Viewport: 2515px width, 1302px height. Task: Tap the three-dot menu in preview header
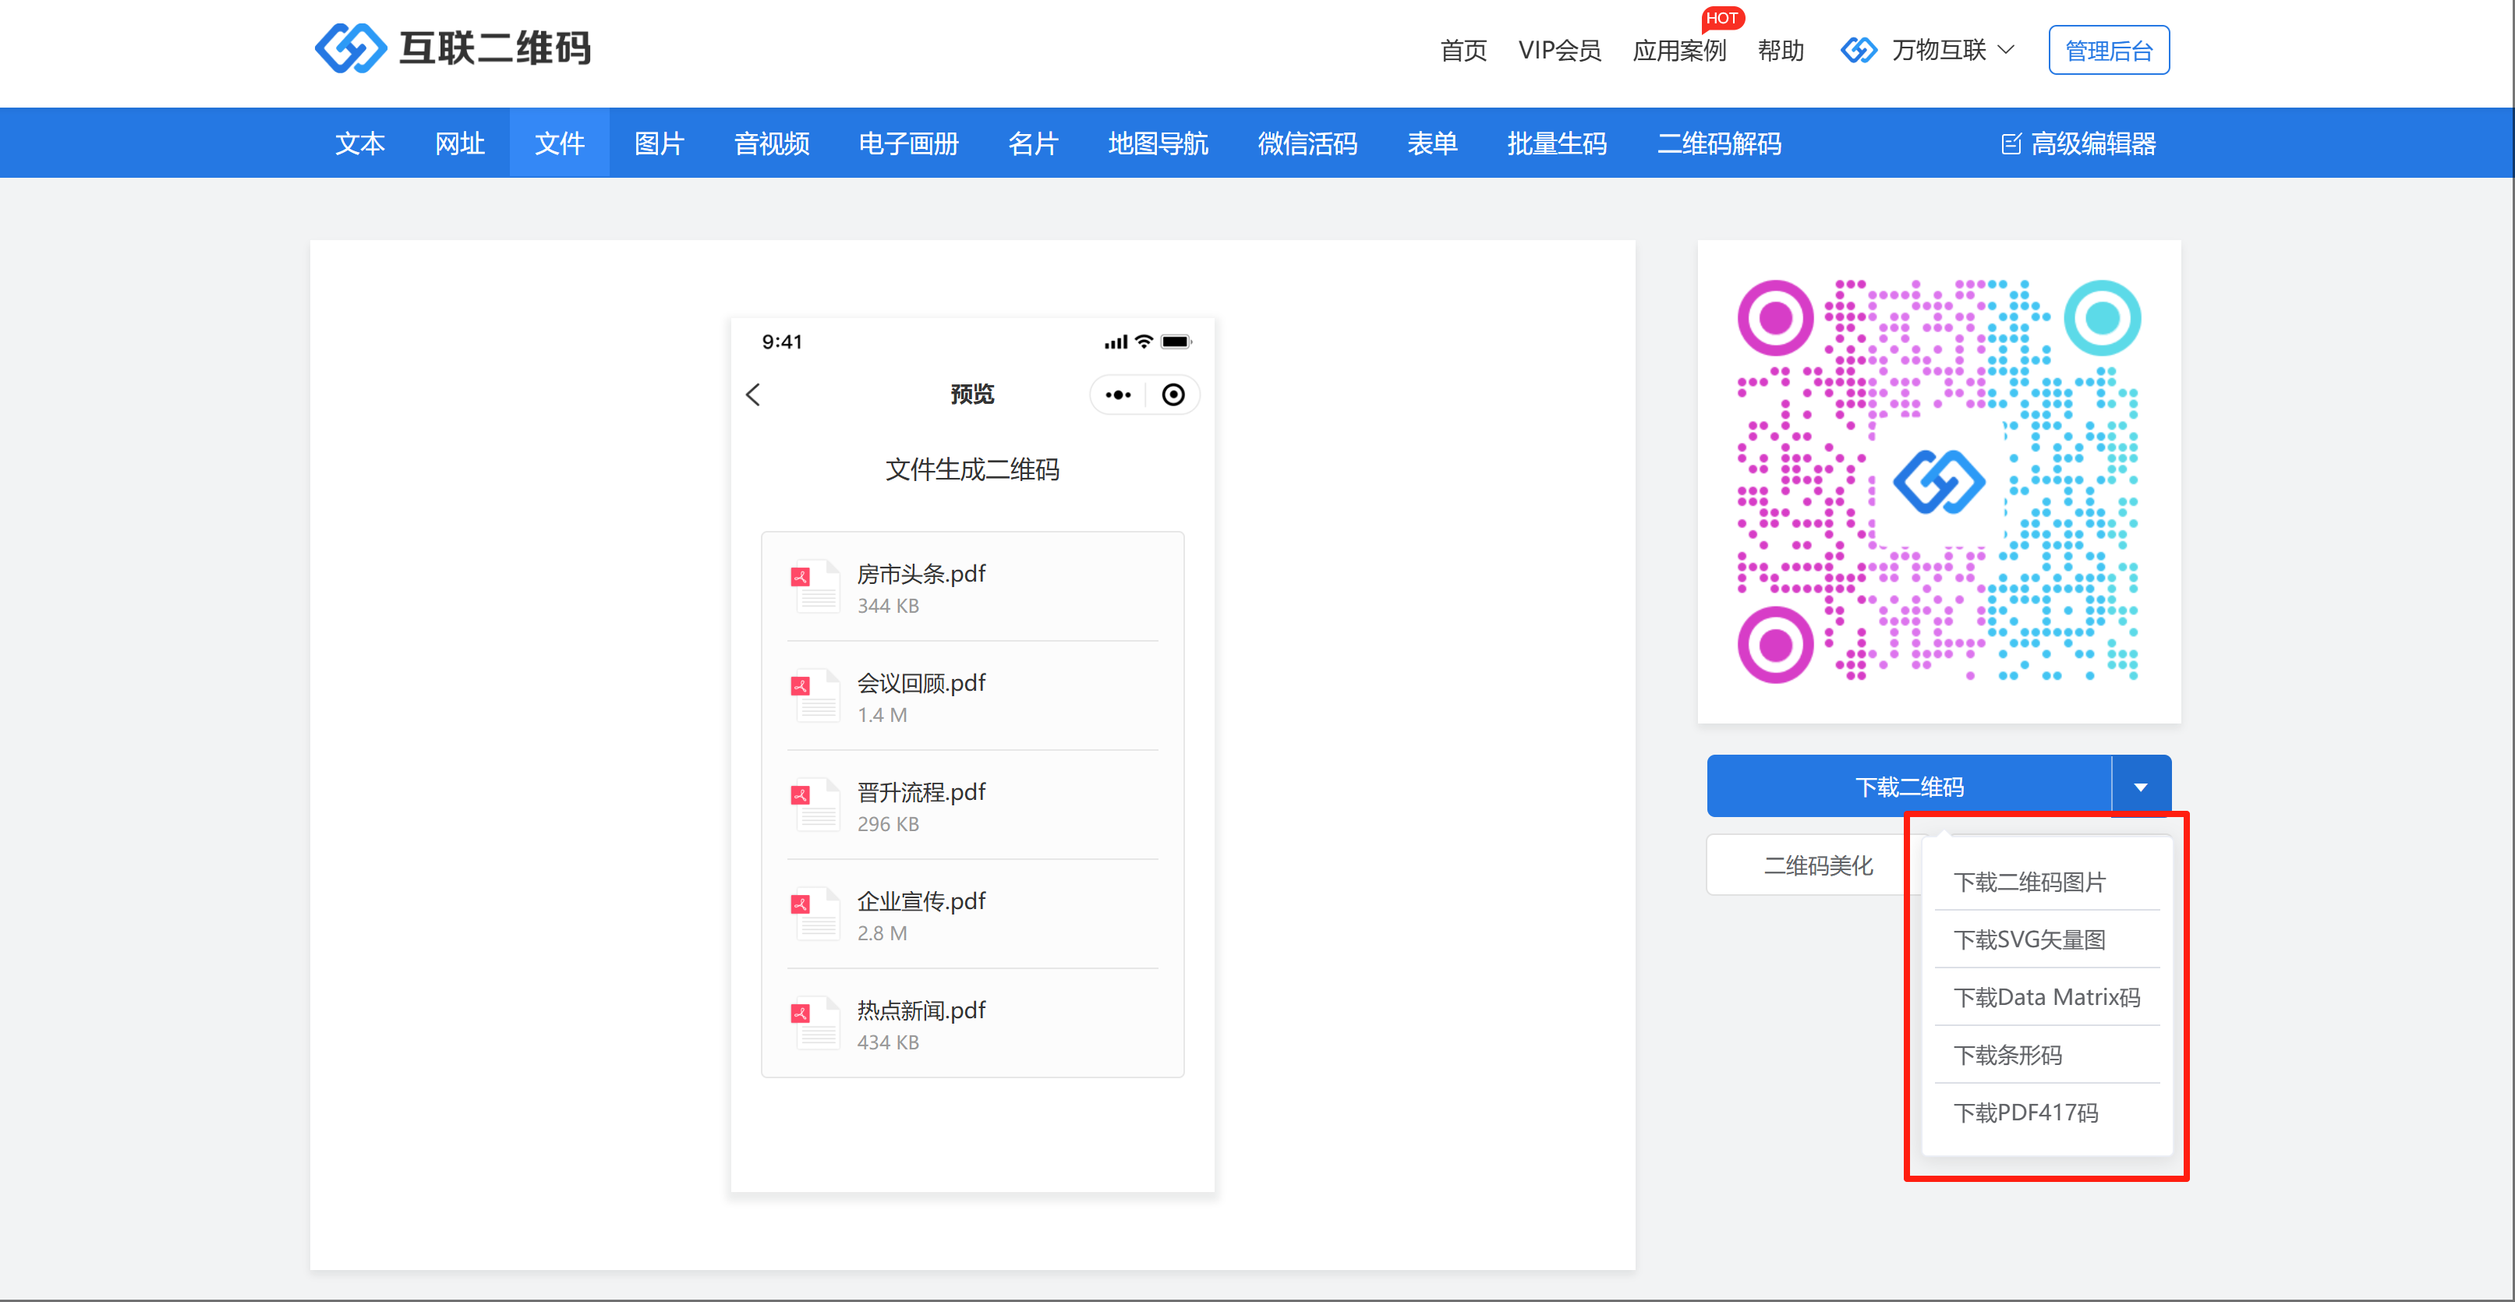1118,394
